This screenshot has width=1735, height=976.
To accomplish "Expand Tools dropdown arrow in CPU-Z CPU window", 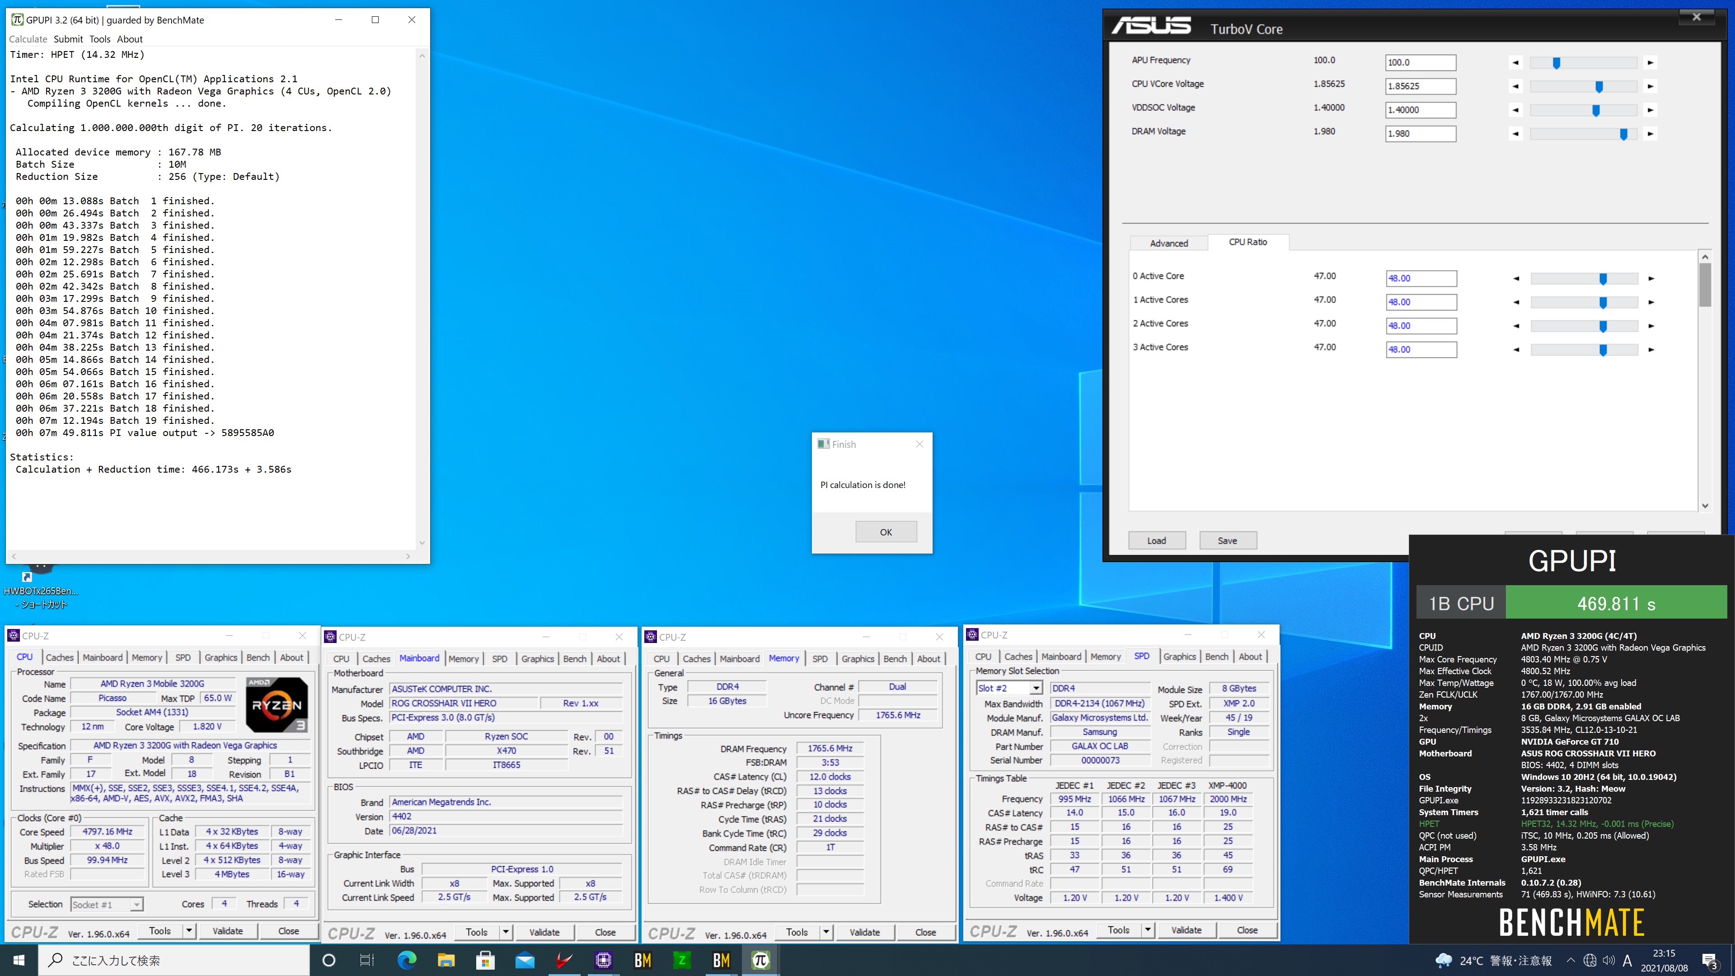I will point(189,931).
